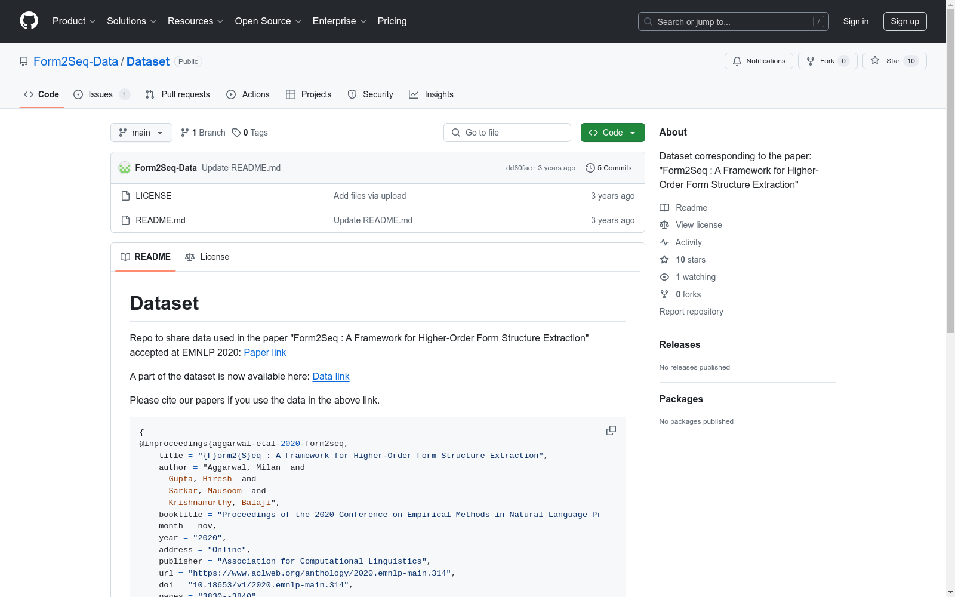The height and width of the screenshot is (597, 955).
Task: Open the green Code dropdown button
Action: point(612,133)
